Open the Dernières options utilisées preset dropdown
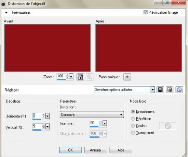The height and width of the screenshot is (157, 188). [x=124, y=90]
